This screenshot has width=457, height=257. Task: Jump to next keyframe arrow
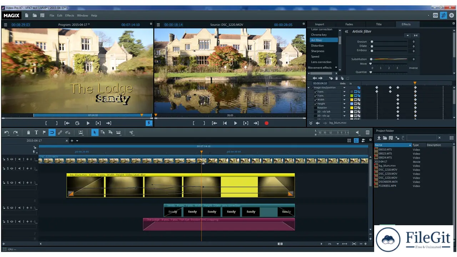[x=320, y=78]
